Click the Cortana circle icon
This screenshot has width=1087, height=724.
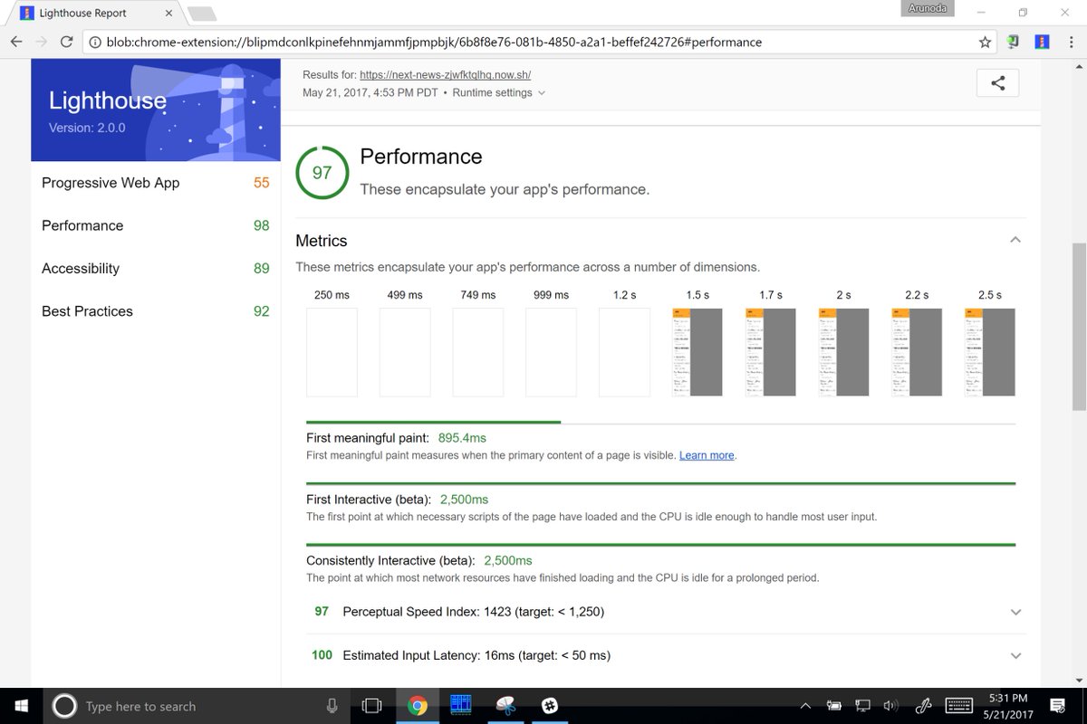coord(64,706)
